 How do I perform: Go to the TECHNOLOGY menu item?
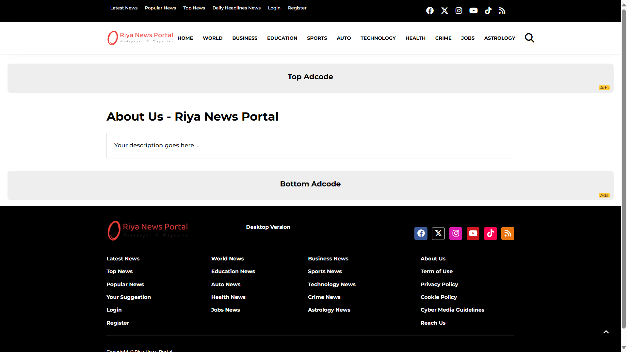pyautogui.click(x=378, y=38)
